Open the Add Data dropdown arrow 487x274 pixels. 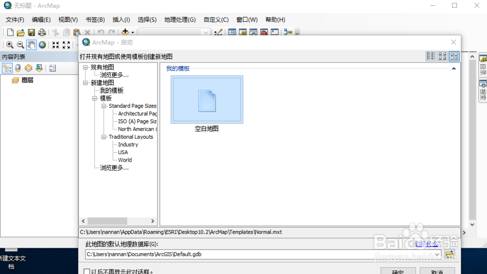point(132,32)
